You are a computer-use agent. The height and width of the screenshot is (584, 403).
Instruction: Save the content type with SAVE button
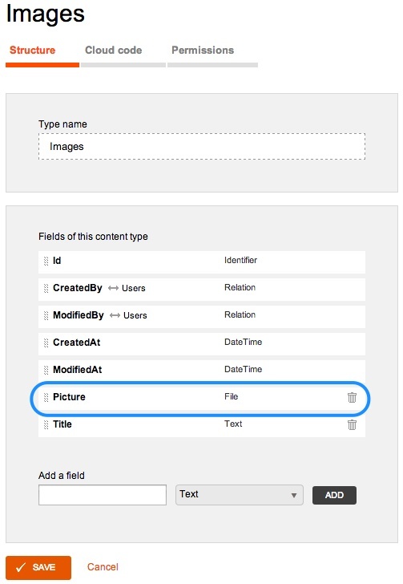click(38, 567)
